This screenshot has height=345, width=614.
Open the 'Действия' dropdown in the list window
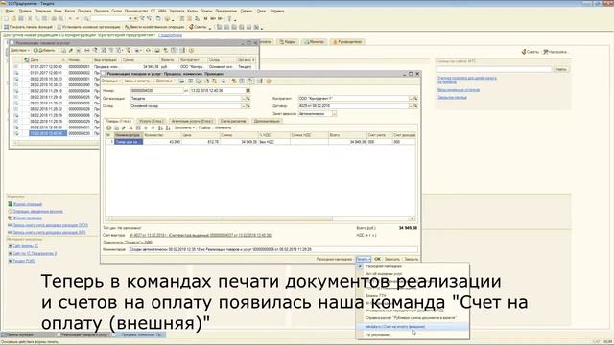pyautogui.click(x=20, y=51)
